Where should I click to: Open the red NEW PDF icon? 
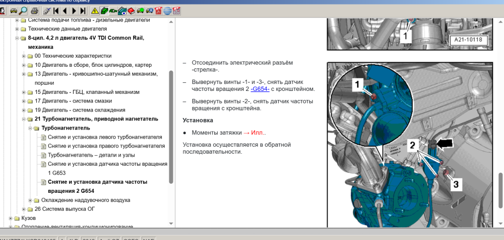(x=158, y=11)
